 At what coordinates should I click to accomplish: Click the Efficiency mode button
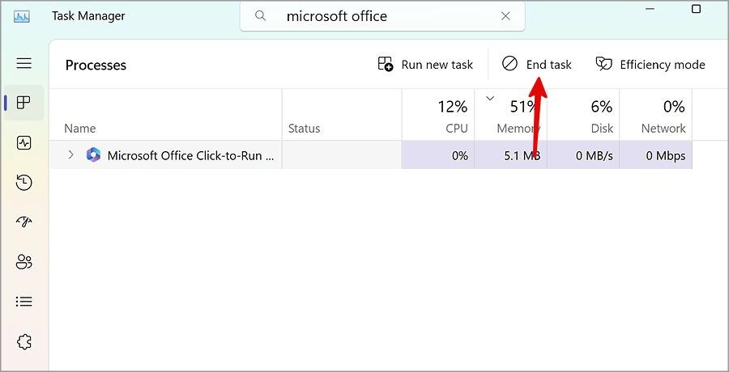(650, 64)
